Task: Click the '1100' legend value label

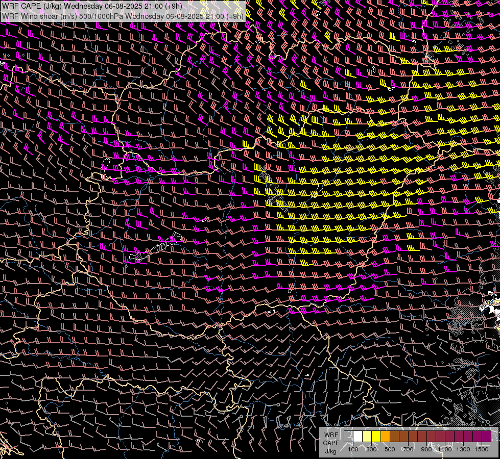Action: click(444, 449)
